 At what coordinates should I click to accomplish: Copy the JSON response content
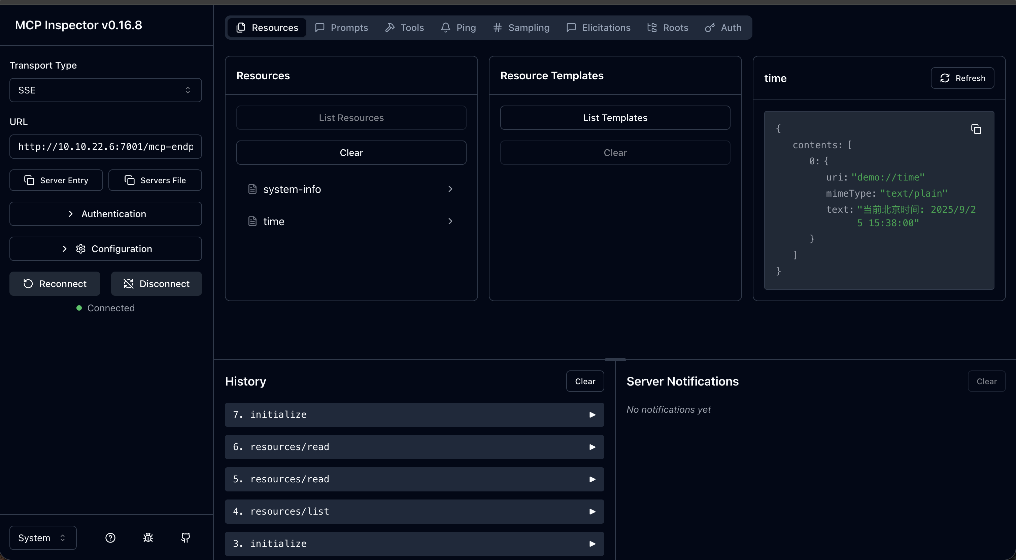[976, 129]
